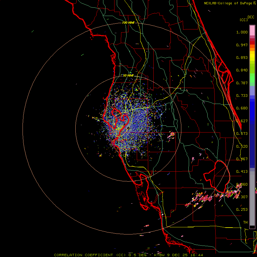Click the "[CC]" unit label
Image resolution: width=257 pixels, height=257 pixels.
pos(244,20)
